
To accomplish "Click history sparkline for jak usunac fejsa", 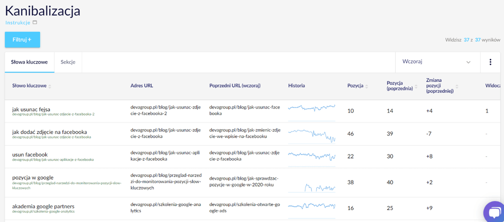I will click(311, 108).
